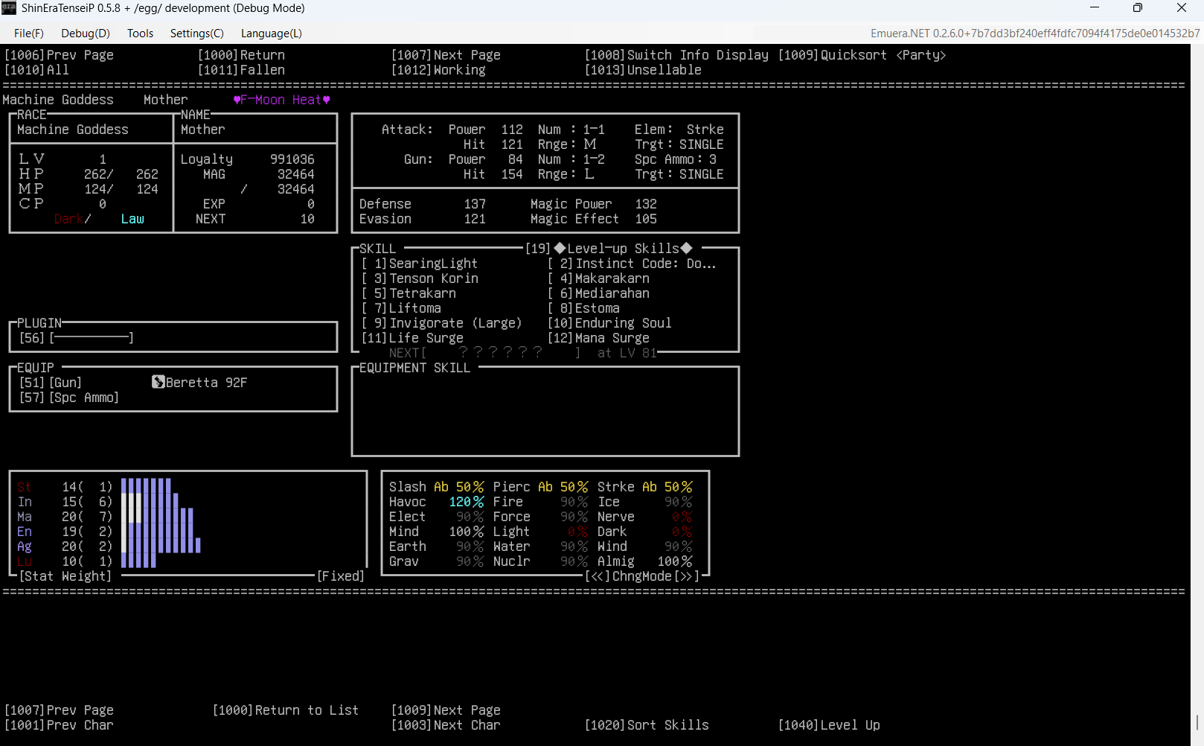Choose [1009] Quicksort <Party>
1204x746 pixels.
coord(862,55)
